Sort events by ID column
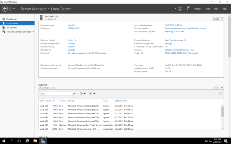The image size is (231, 144). [x=54, y=101]
